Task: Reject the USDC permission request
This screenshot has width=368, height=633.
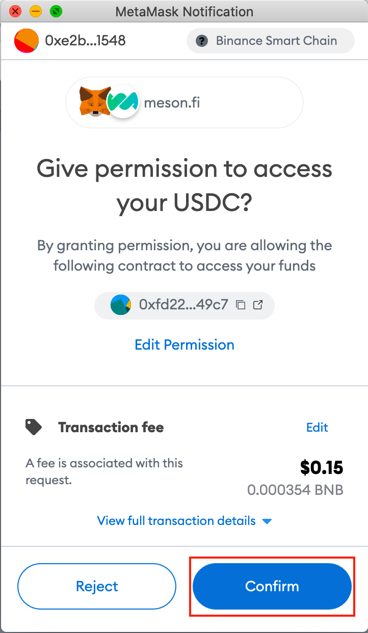Action: point(97,586)
